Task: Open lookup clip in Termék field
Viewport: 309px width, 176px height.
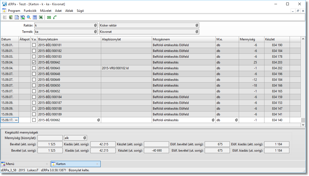Action: (x=96, y=32)
